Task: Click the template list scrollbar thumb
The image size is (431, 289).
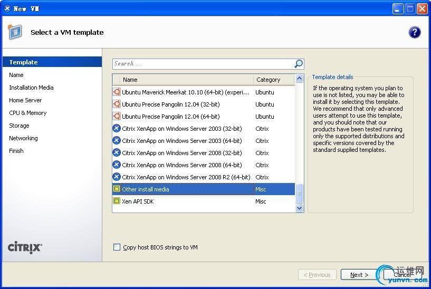Action: pos(299,194)
